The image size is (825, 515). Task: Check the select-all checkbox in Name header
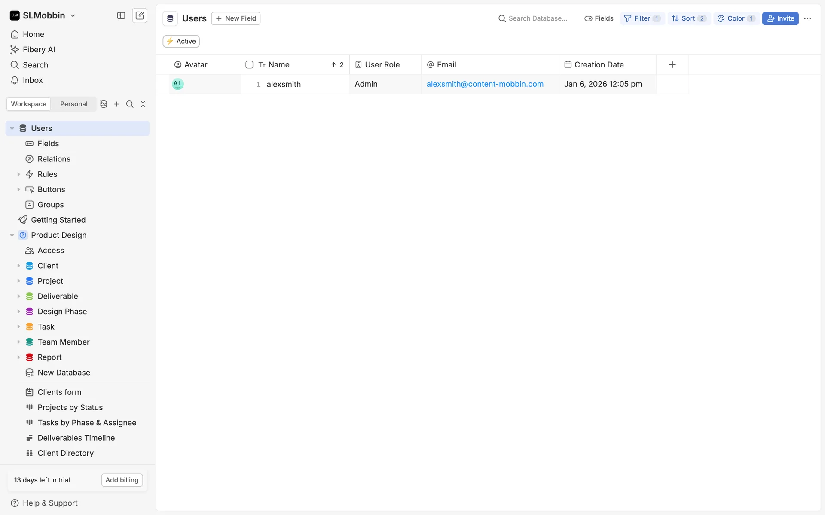tap(249, 65)
